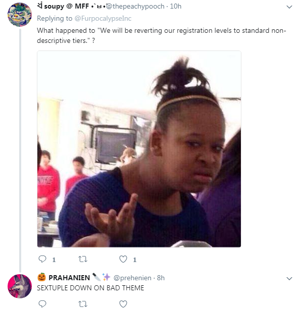Retweet soupy's registration tiers tweet

point(83,259)
